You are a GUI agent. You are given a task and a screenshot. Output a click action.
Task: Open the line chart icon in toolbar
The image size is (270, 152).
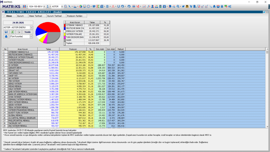tap(144, 6)
